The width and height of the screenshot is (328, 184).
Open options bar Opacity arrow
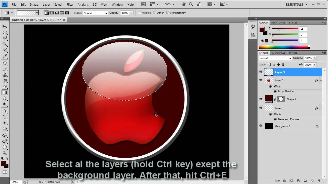pos(131,13)
